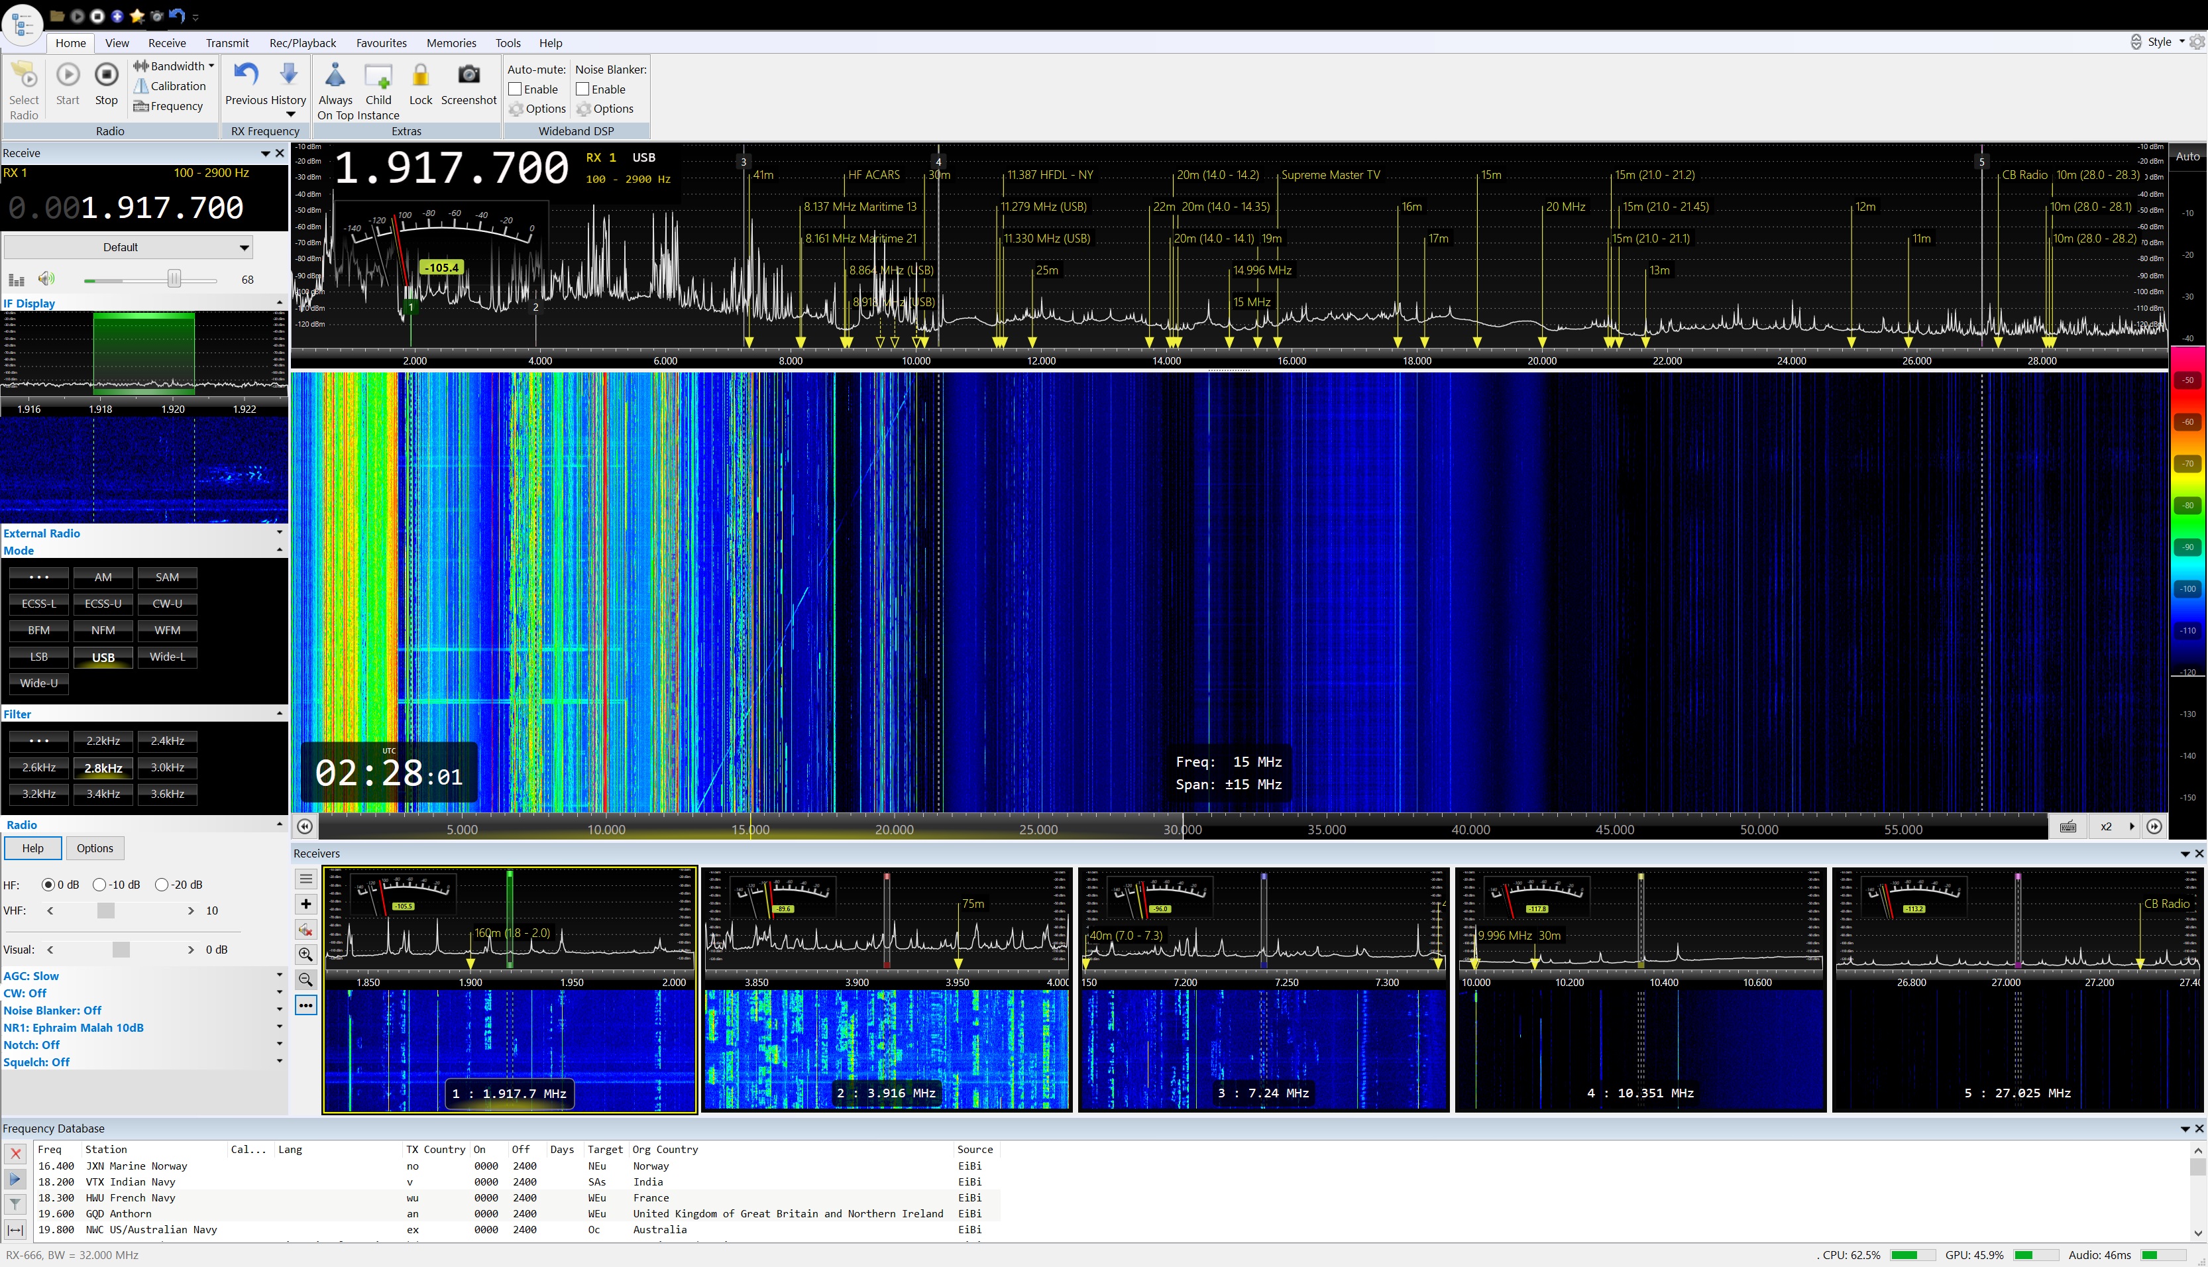Open the Favourites menu tab
Image resolution: width=2208 pixels, height=1267 pixels.
pyautogui.click(x=381, y=42)
